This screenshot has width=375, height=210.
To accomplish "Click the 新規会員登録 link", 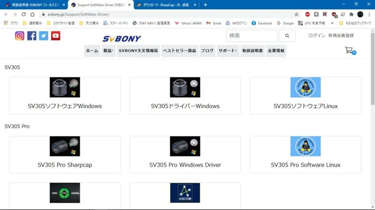I will [341, 36].
